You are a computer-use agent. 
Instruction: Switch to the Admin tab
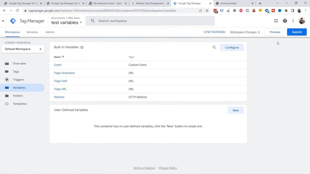tap(50, 32)
